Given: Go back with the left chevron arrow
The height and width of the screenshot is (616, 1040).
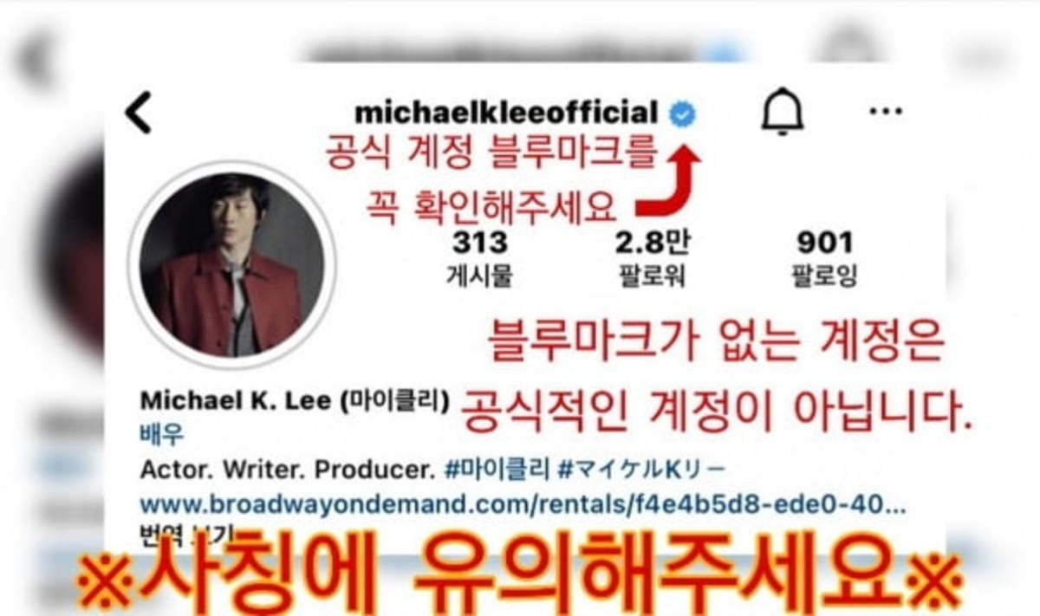Looking at the screenshot, I should (x=138, y=113).
